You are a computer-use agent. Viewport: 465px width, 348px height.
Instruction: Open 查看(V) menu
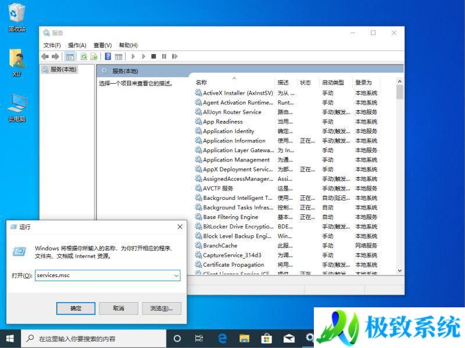point(103,45)
